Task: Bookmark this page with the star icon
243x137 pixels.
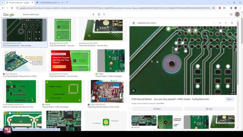Action: (213, 8)
